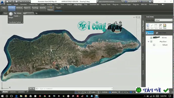Image resolution: width=174 pixels, height=98 pixels.
Task: Check the Default layer checkbox
Action: 154,45
